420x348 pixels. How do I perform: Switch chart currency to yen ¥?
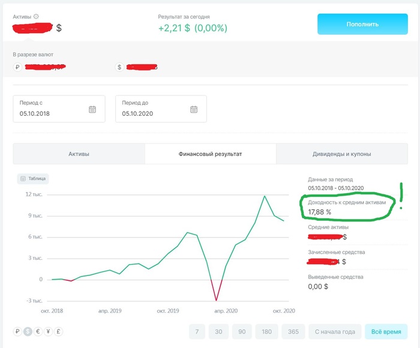[x=48, y=331]
